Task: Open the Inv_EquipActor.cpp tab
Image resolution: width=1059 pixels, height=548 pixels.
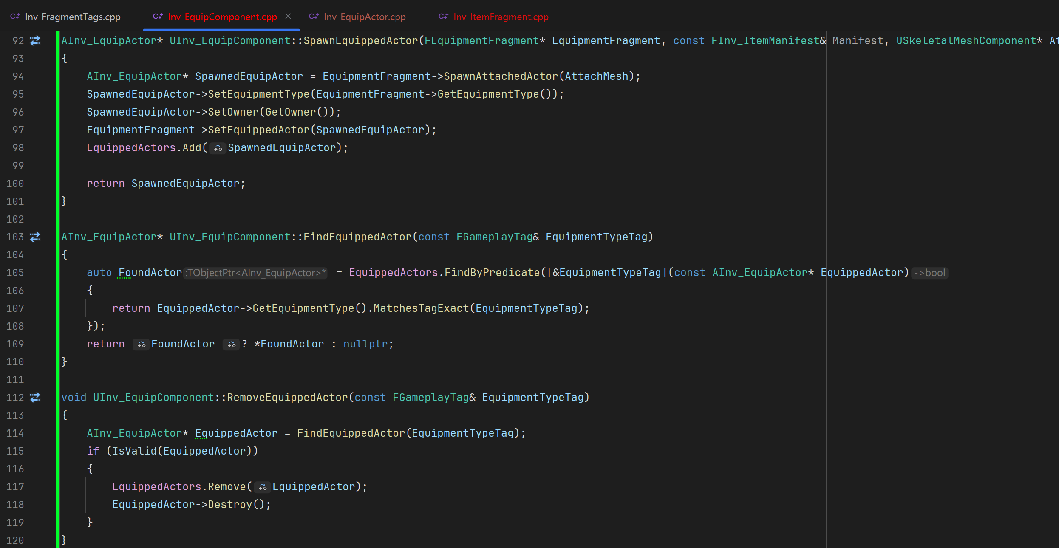Action: click(x=364, y=17)
